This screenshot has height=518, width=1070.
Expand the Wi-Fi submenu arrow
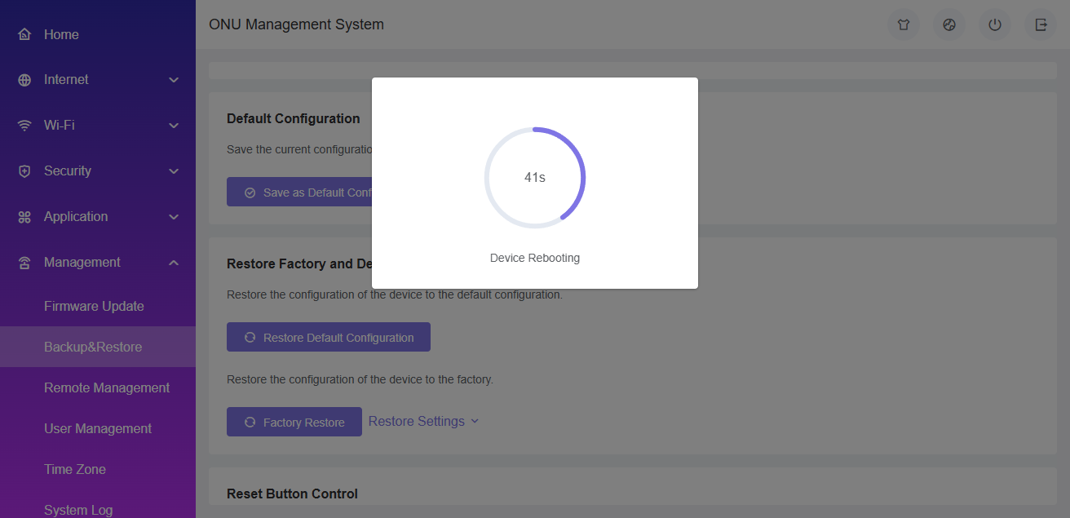(x=173, y=126)
